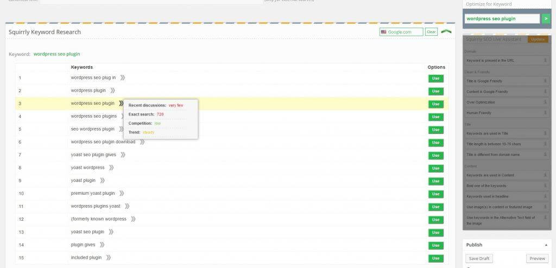Show stats arrows for 'plugin gives'

pos(102,245)
